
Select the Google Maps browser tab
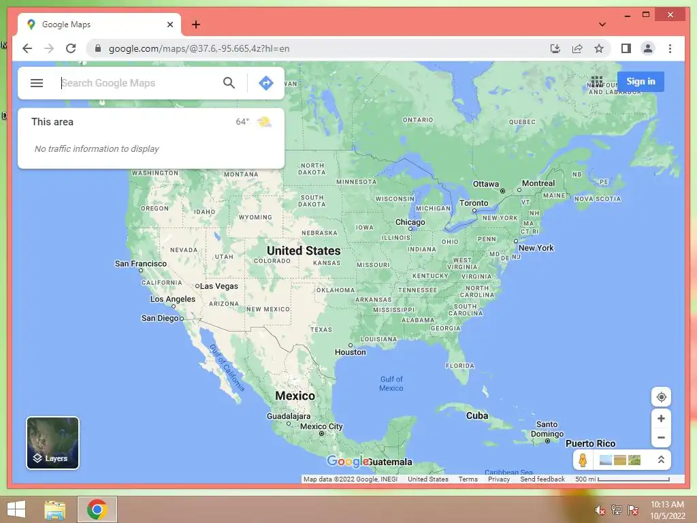pos(99,25)
